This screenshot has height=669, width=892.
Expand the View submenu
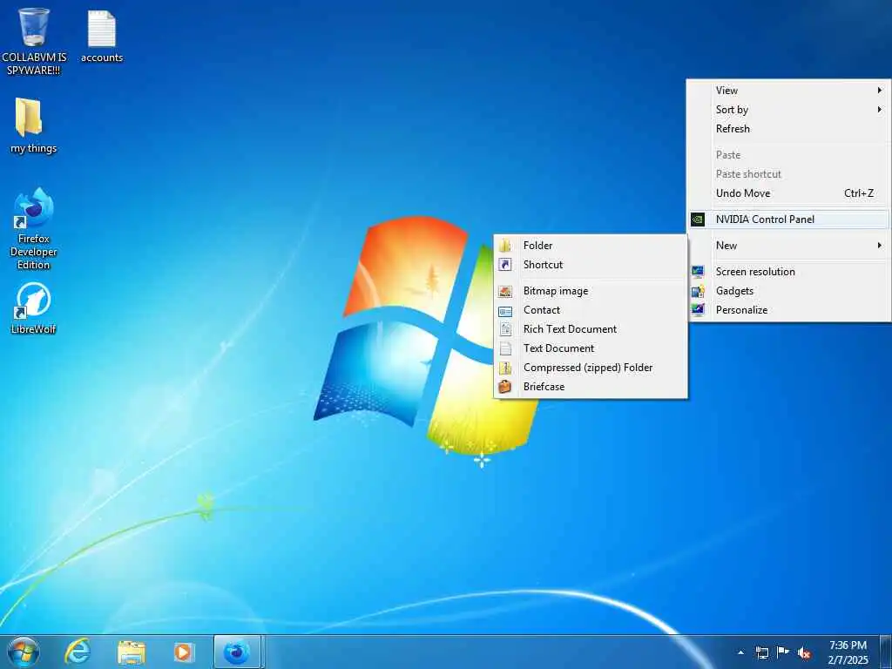(x=789, y=91)
